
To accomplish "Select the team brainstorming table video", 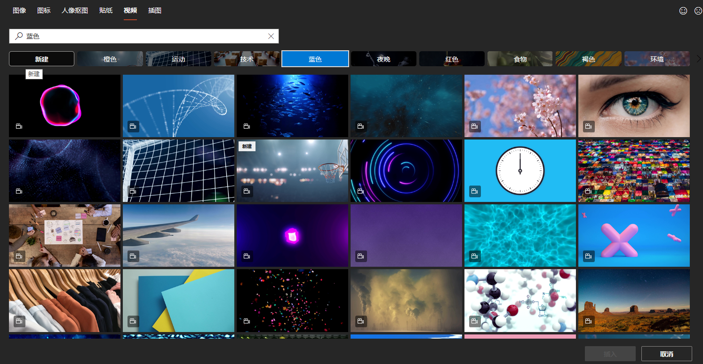I will (x=64, y=235).
